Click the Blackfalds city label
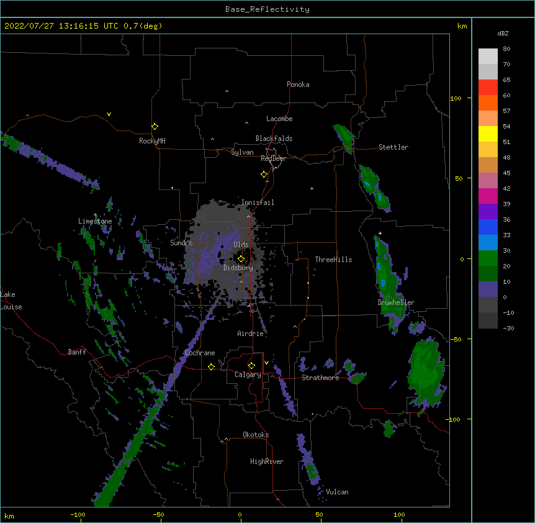This screenshot has width=535, height=523. pyautogui.click(x=274, y=139)
